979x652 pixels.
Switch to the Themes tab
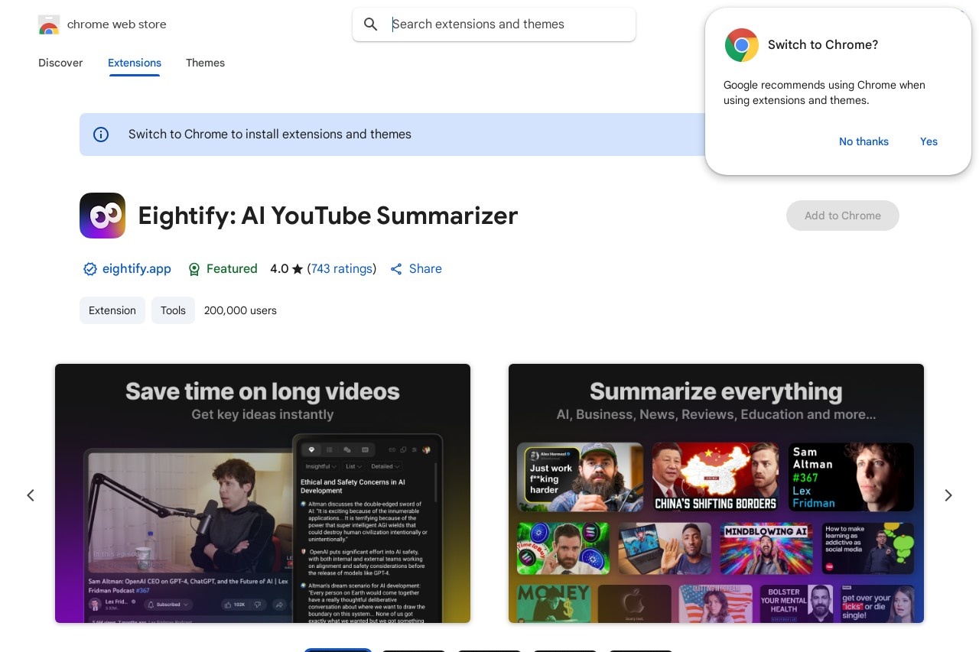[x=205, y=63]
